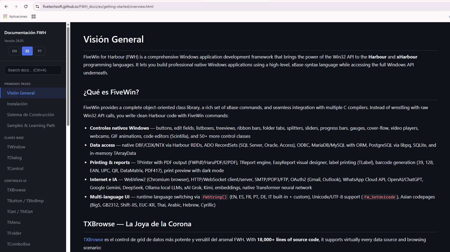This screenshot has width=450, height=252.
Task: Click the TXBrowse — La Joya heading
Action: click(137, 224)
